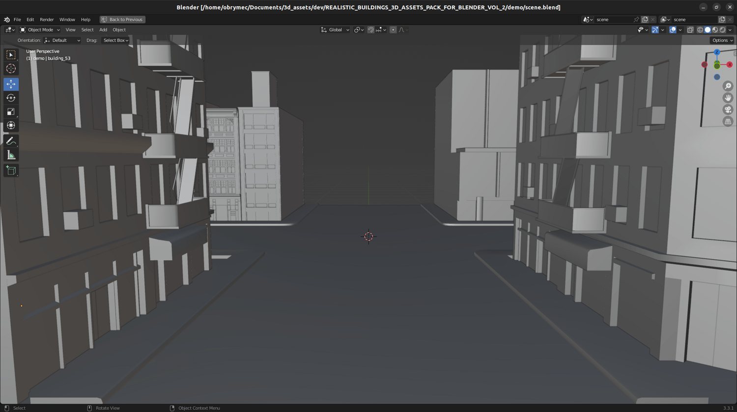Remove the view layer with X icon
The height and width of the screenshot is (412, 737).
tap(730, 20)
